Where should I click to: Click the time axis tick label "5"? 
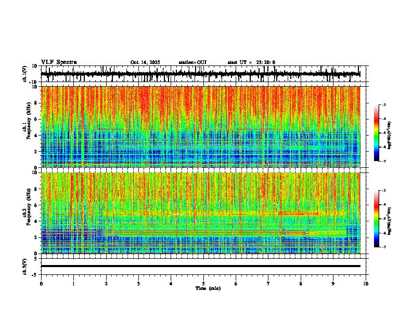(203, 284)
